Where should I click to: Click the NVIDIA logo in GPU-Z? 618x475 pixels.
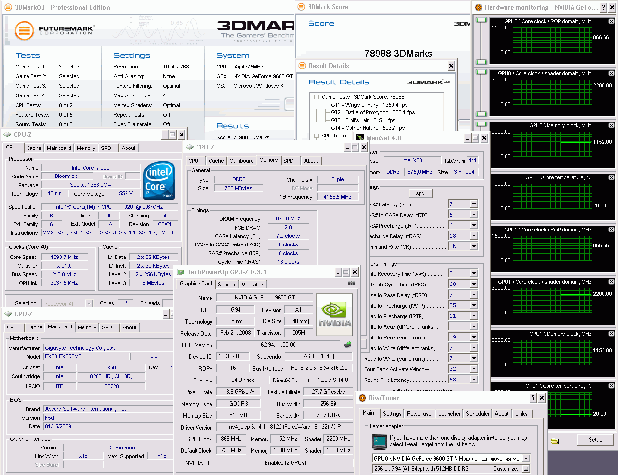(334, 314)
